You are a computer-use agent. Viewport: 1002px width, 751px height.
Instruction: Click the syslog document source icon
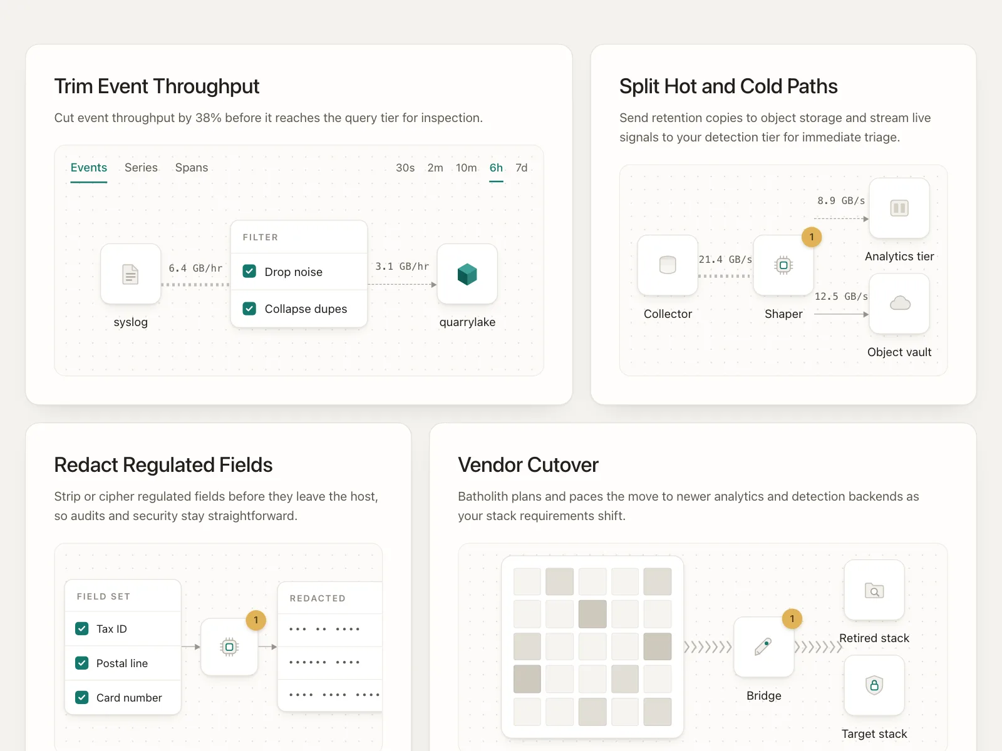click(x=130, y=274)
